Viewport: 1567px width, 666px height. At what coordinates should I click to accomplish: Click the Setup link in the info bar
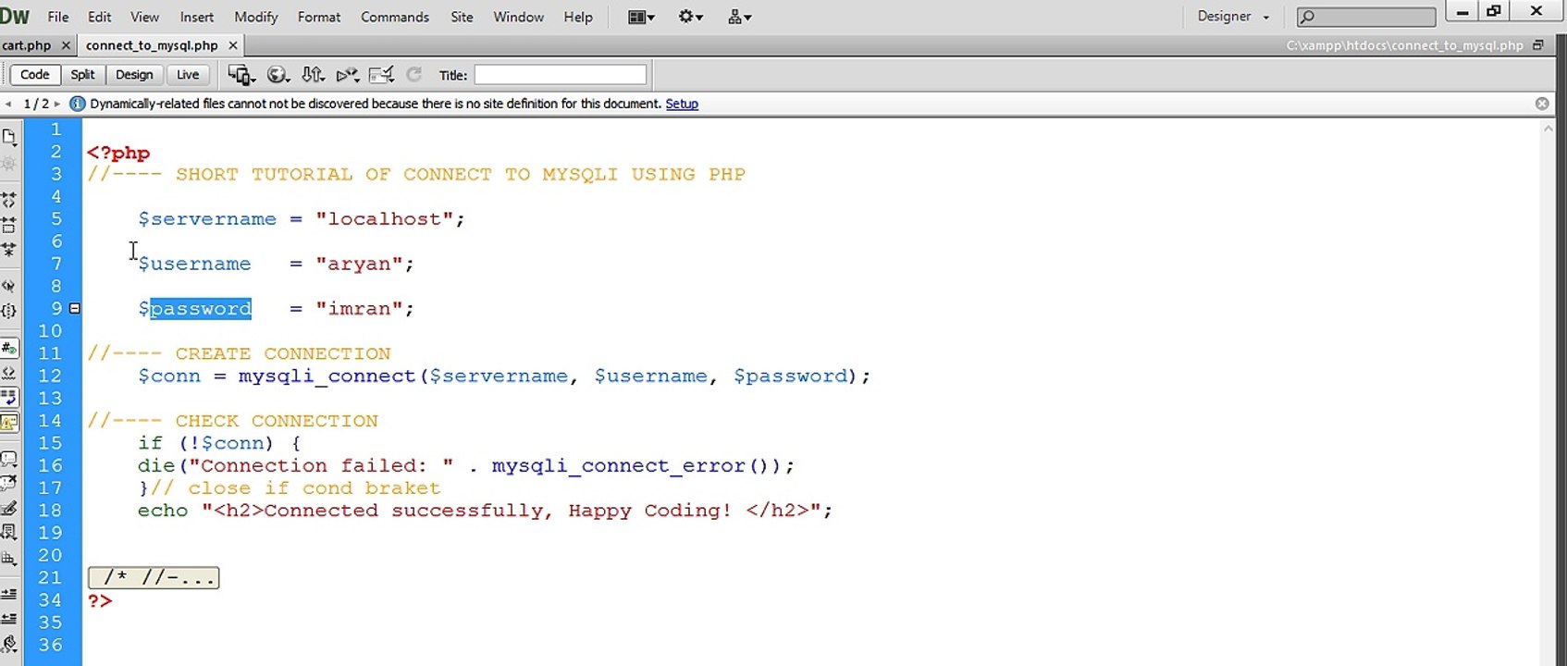pos(682,104)
